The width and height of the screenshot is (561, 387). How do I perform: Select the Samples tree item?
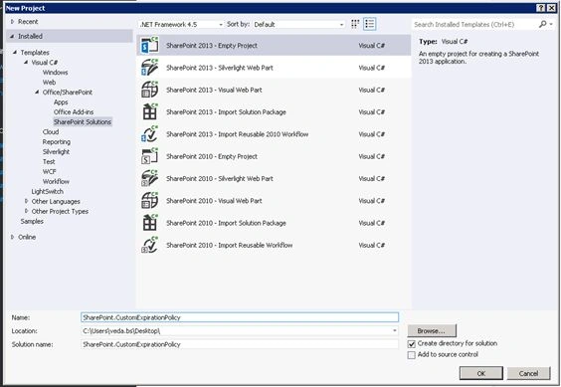click(x=32, y=221)
